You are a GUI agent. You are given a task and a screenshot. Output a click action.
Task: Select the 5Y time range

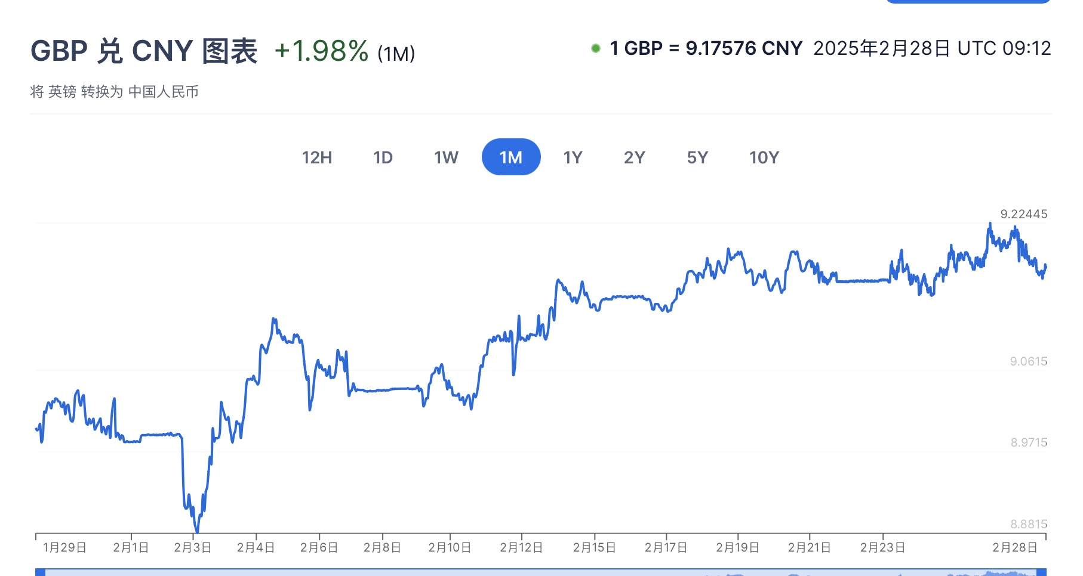coord(697,157)
